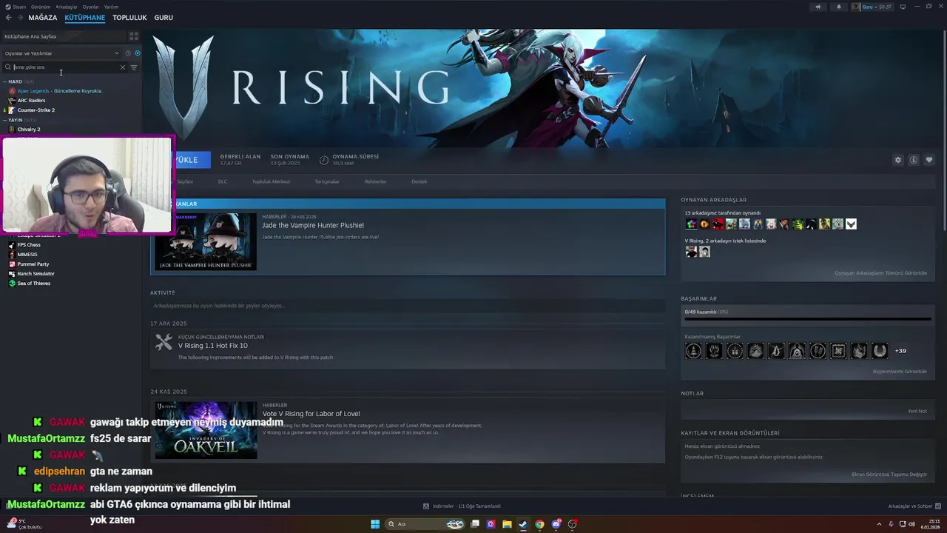The width and height of the screenshot is (947, 533).
Task: Open the Invaders of Oakveil news thumbnail
Action: pyautogui.click(x=205, y=430)
